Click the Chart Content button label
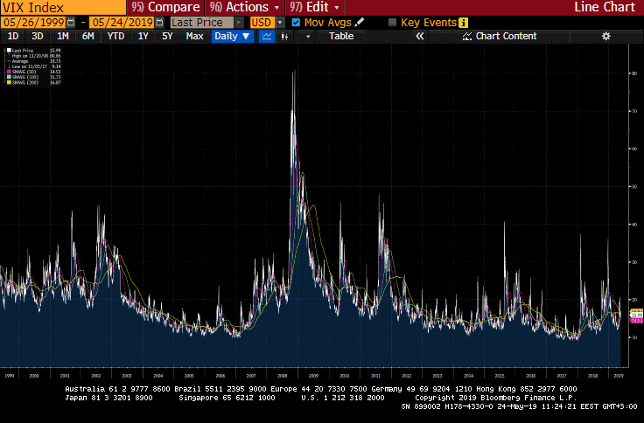Image resolution: width=644 pixels, height=423 pixels. pyautogui.click(x=506, y=36)
